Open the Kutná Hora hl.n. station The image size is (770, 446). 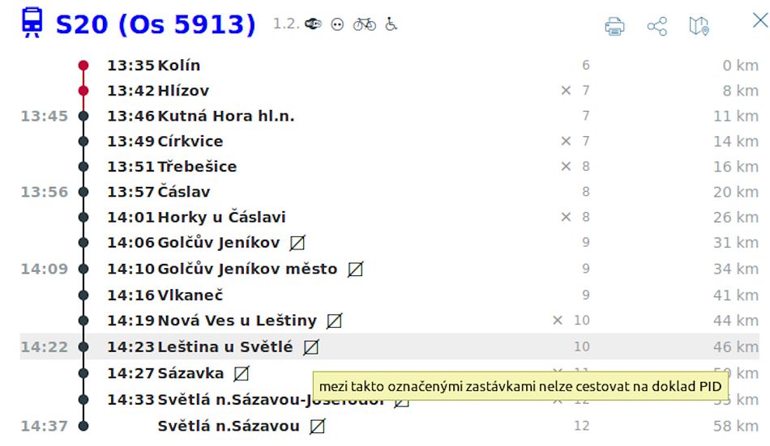tap(225, 117)
